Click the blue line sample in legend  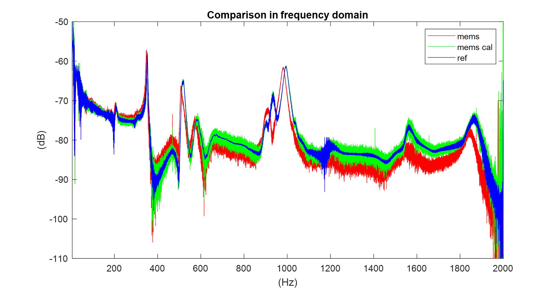pos(441,58)
